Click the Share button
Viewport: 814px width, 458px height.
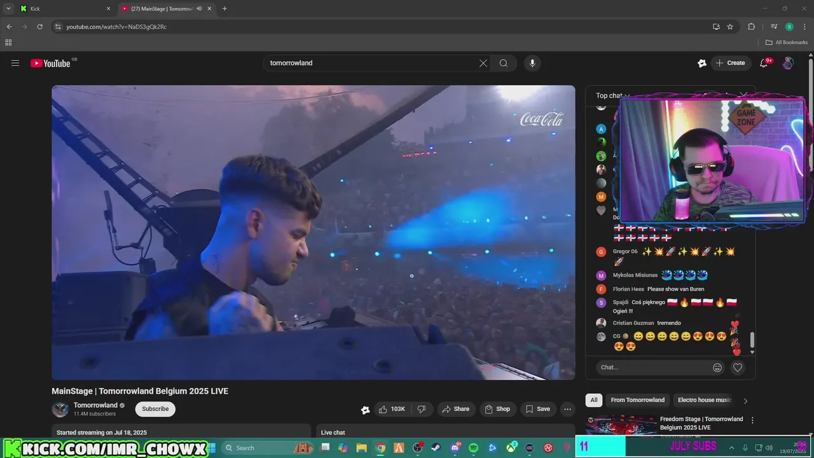tap(456, 409)
